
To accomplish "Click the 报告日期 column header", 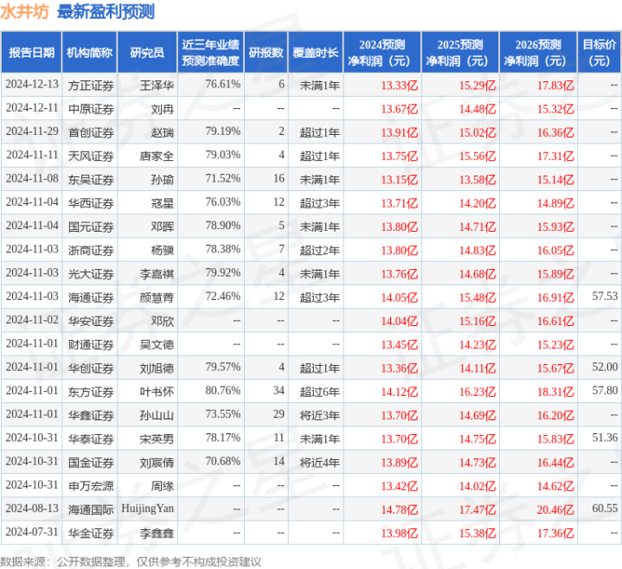I will point(31,53).
